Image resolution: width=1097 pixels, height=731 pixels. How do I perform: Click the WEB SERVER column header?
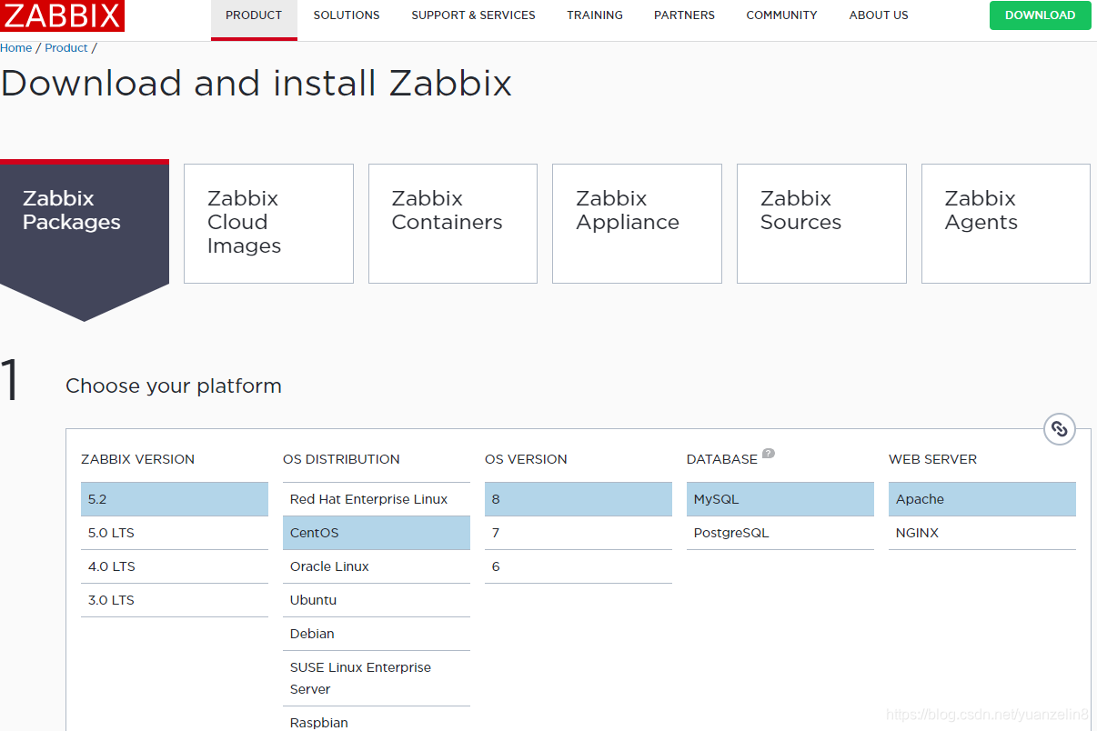coord(932,459)
